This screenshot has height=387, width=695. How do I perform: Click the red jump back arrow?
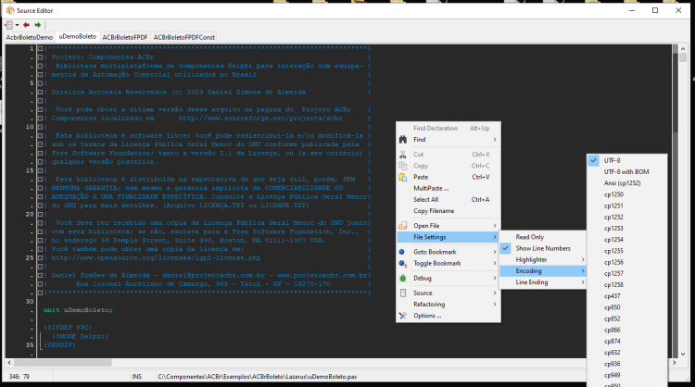[26, 25]
